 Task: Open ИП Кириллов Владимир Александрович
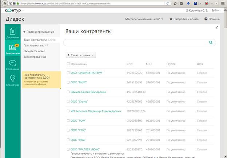[x=96, y=111]
